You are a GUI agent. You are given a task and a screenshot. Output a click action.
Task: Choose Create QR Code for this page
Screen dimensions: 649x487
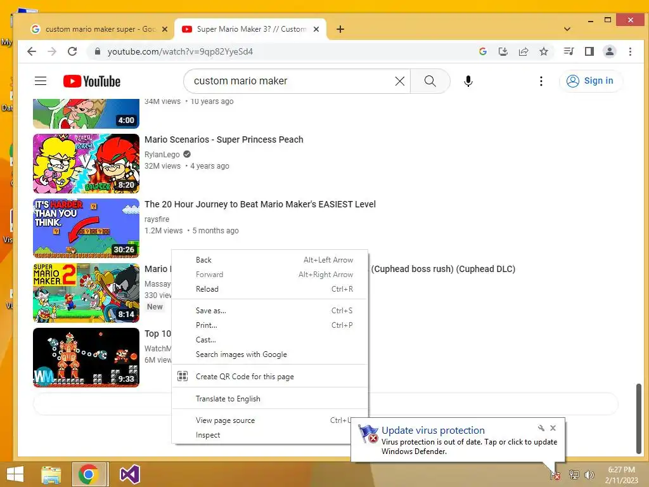click(x=269, y=377)
